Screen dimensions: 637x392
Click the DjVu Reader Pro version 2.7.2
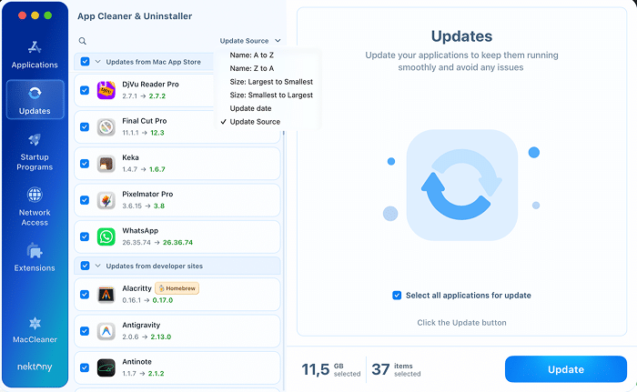157,96
